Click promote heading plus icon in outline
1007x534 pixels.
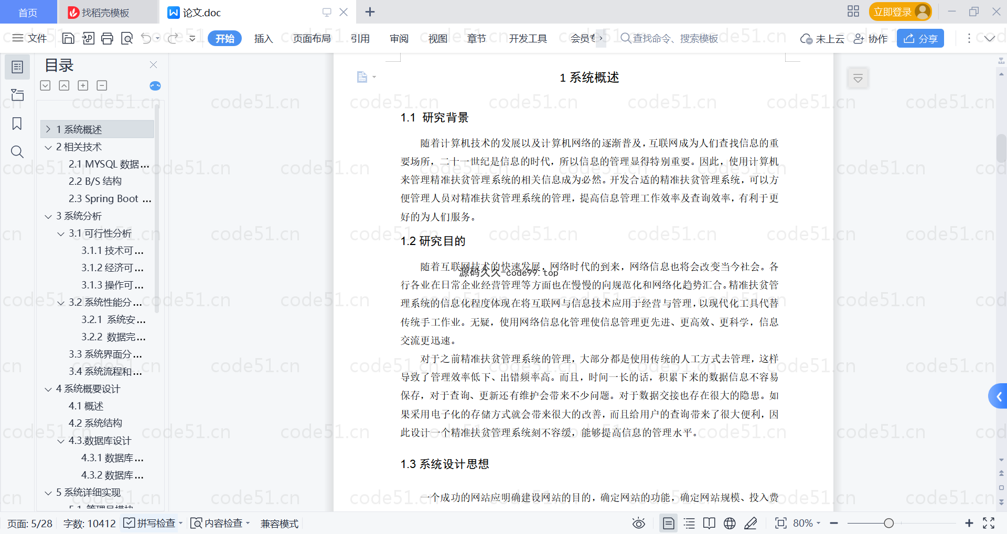coord(83,85)
